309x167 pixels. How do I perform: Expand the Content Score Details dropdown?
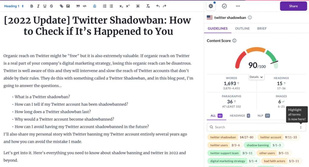coord(256,77)
